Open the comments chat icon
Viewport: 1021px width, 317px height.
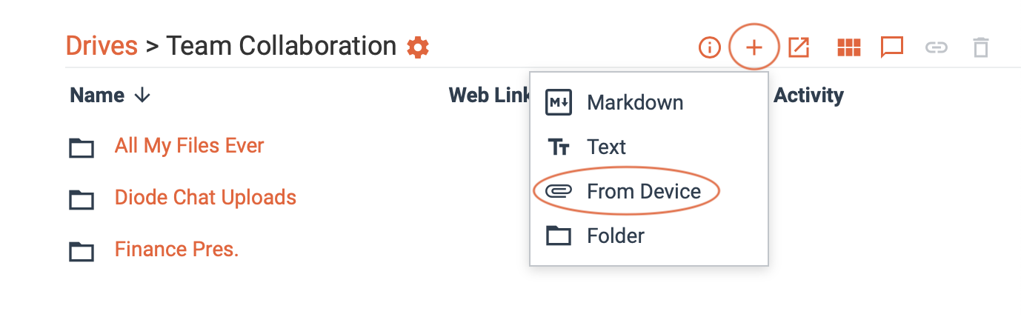pyautogui.click(x=891, y=48)
